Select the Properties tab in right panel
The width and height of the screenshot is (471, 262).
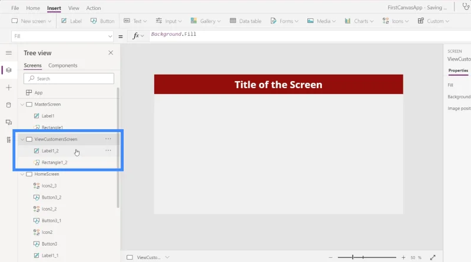click(458, 70)
